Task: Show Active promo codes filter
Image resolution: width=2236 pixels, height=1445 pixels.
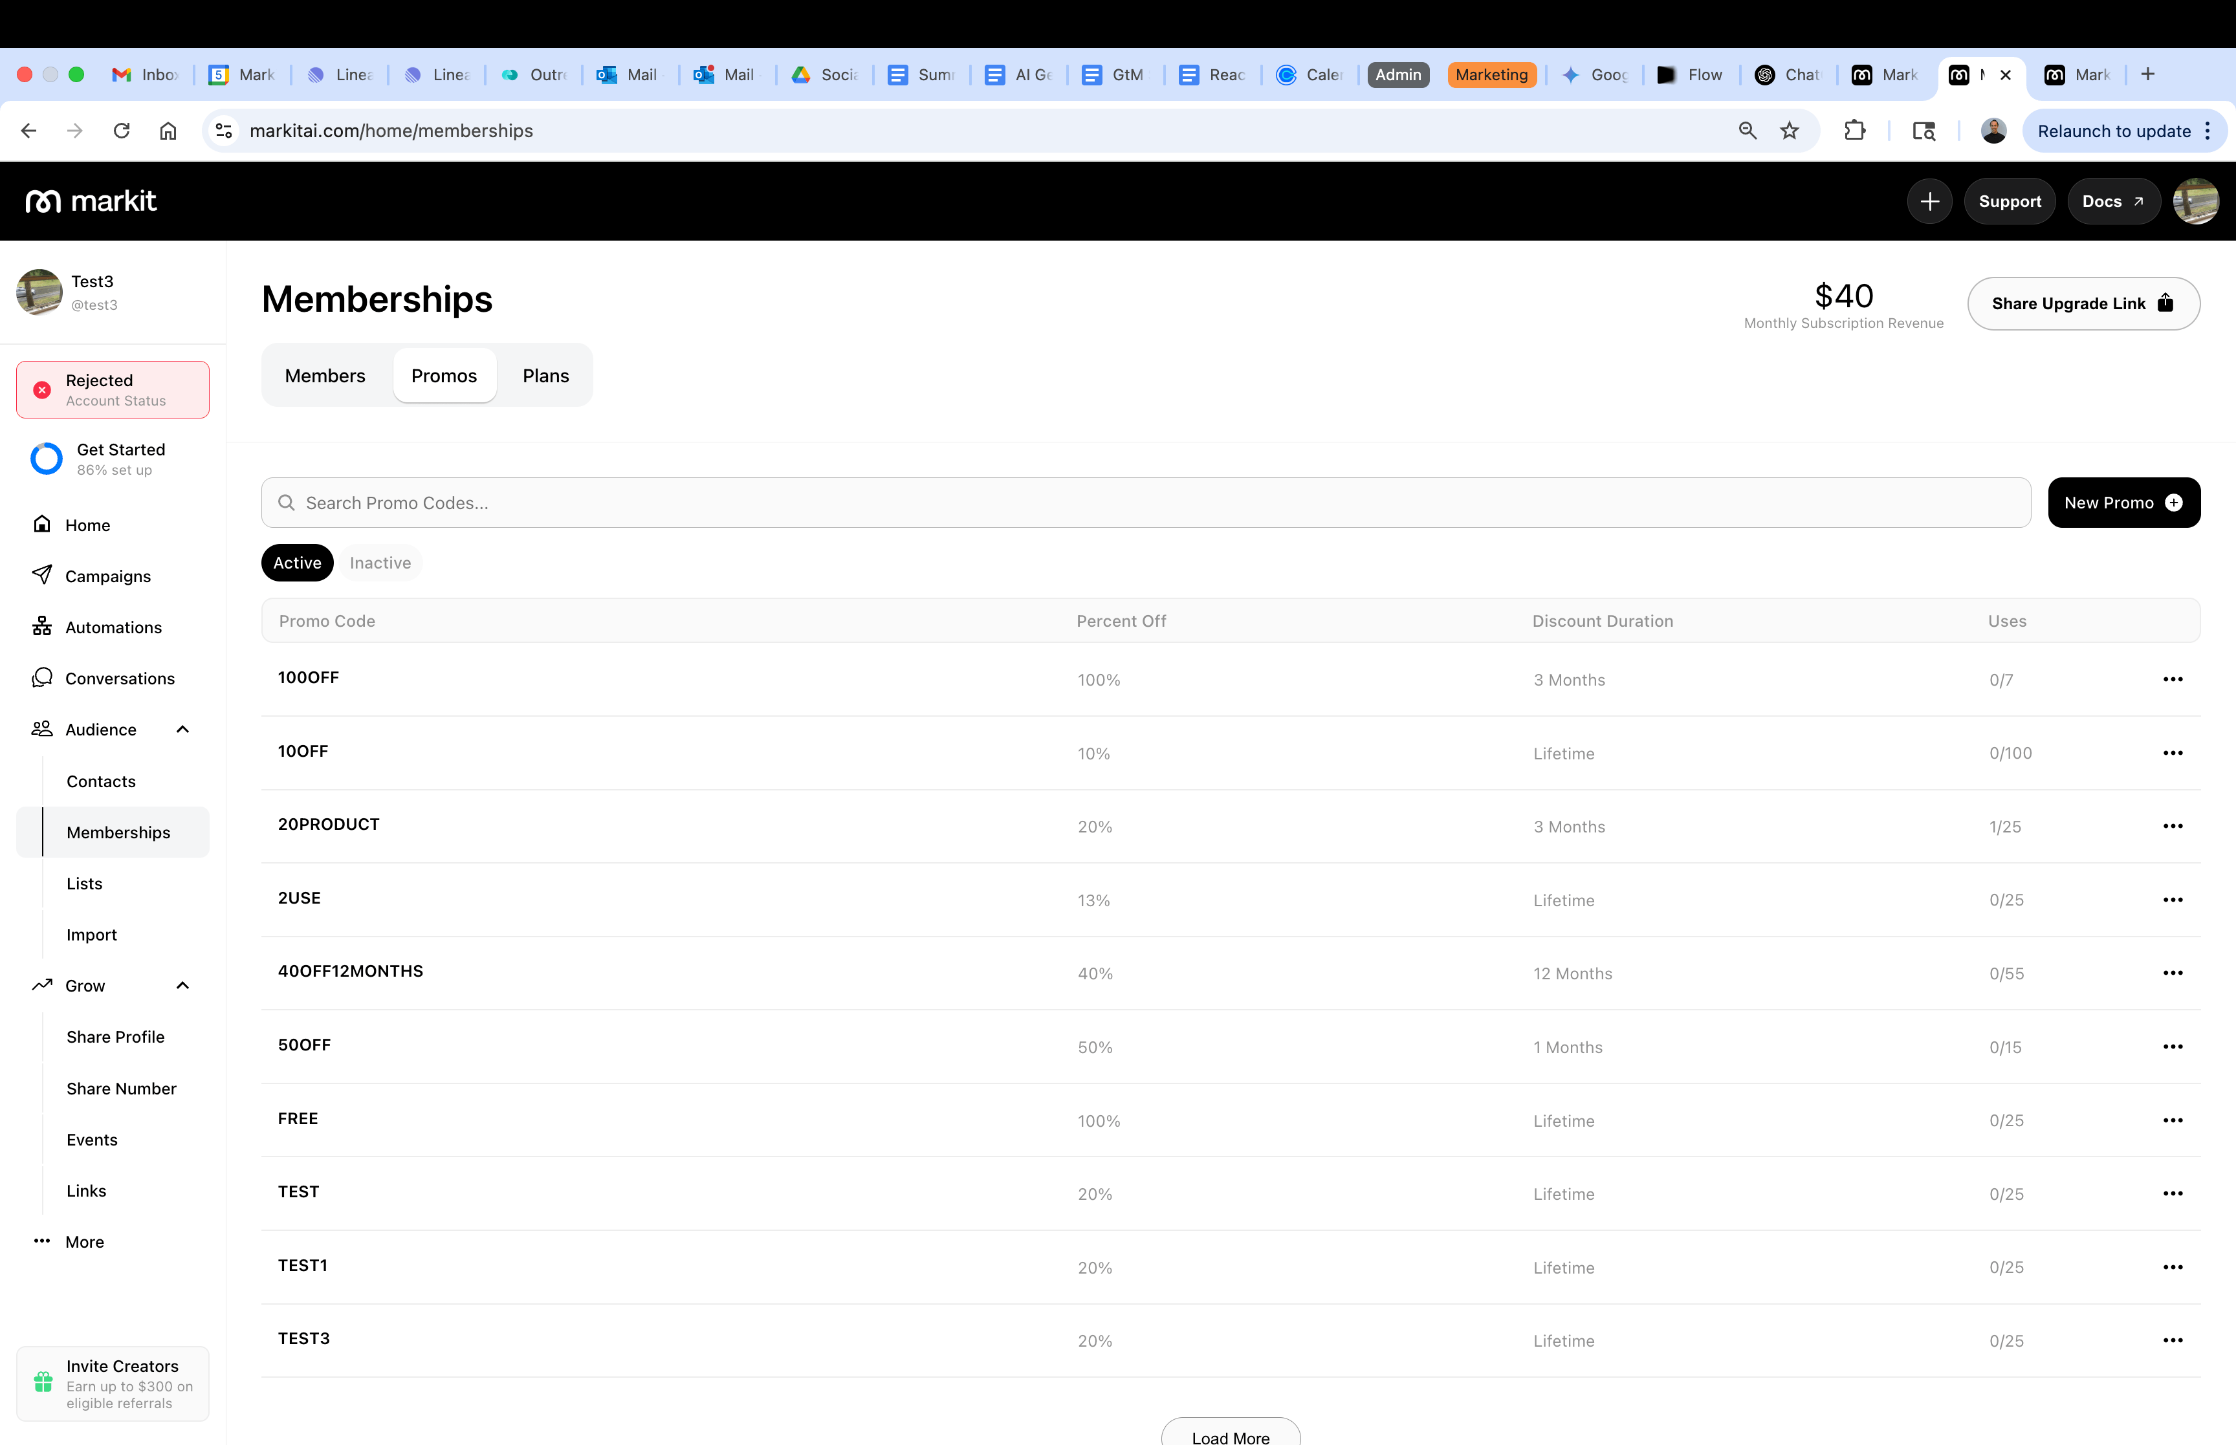Action: [296, 562]
